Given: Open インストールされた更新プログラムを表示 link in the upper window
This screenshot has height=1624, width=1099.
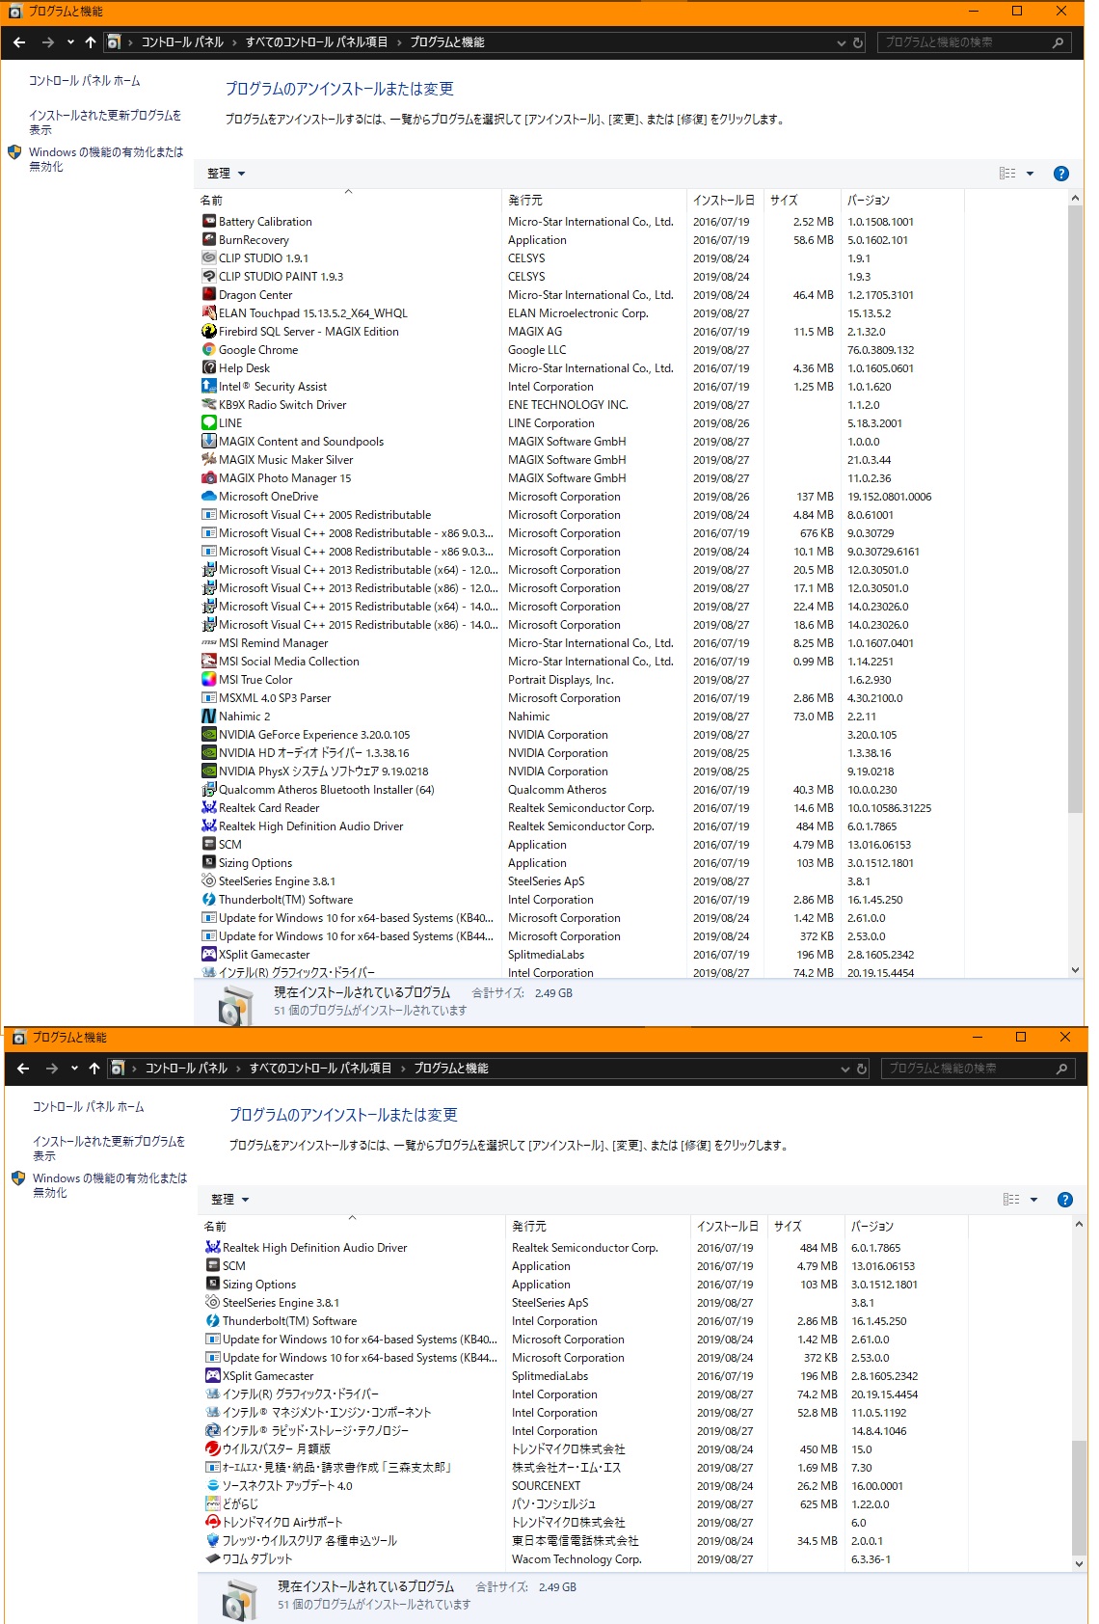Looking at the screenshot, I should click(x=105, y=122).
